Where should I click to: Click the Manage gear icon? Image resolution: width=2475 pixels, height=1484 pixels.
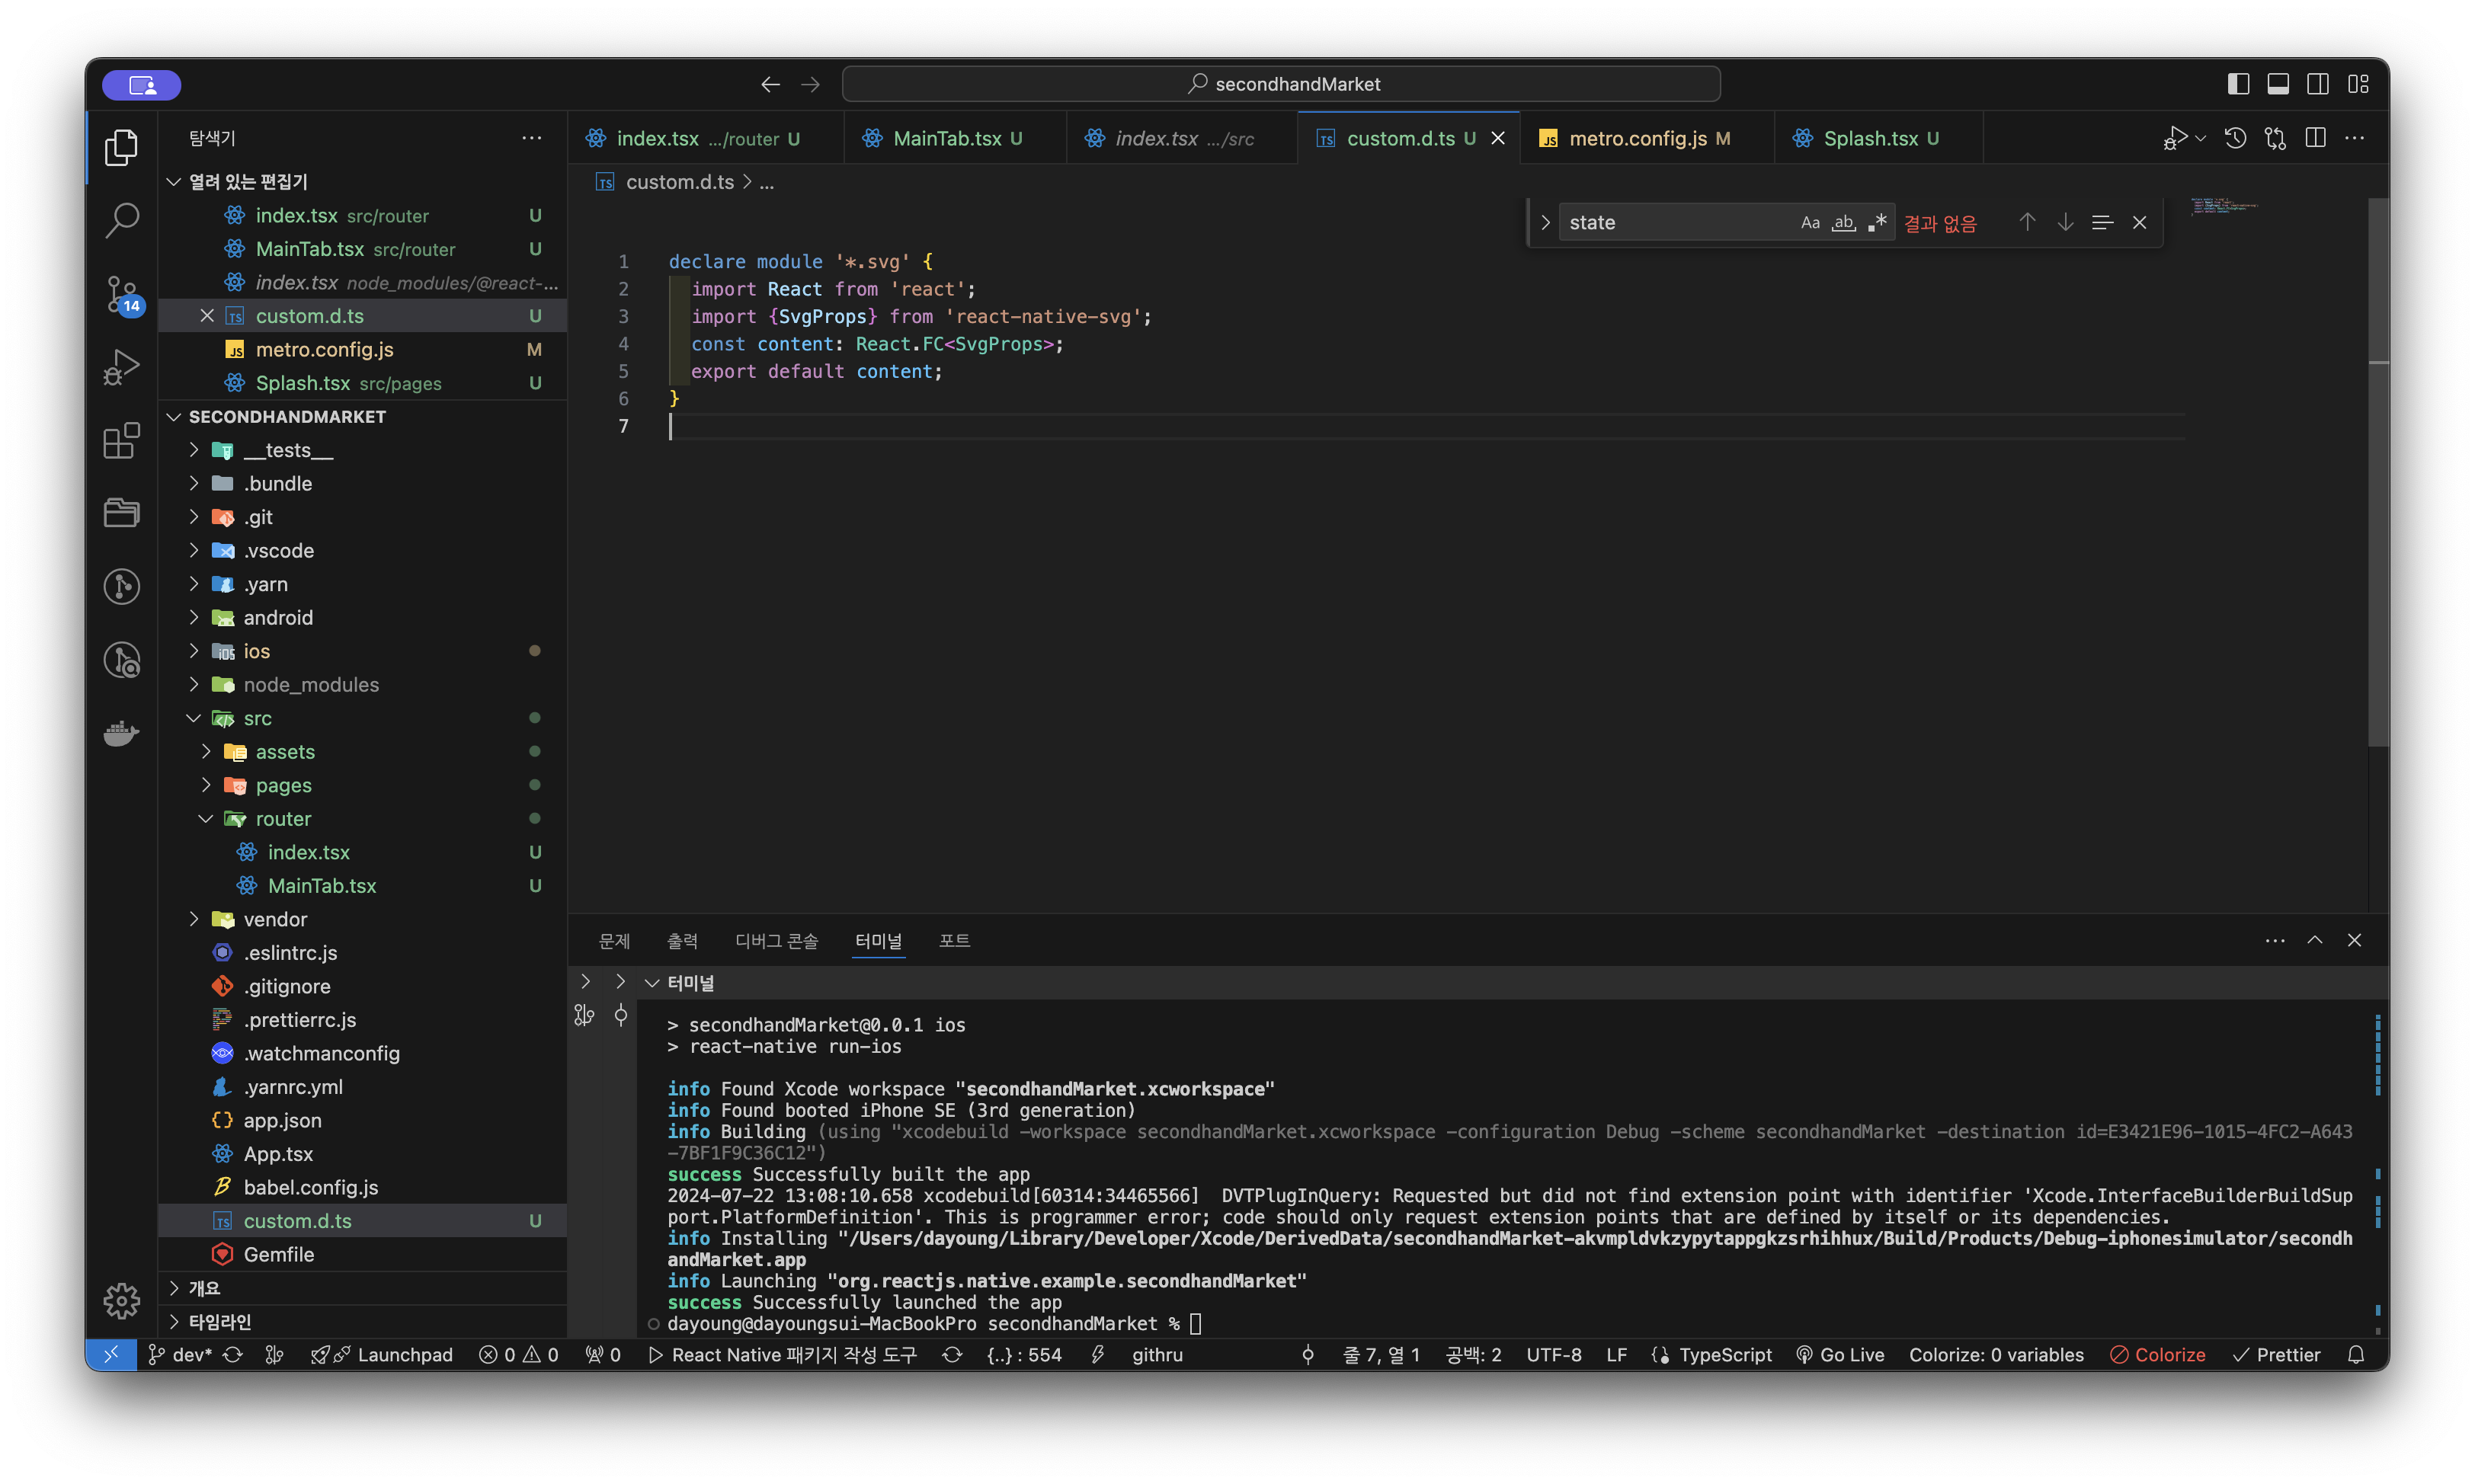point(121,1300)
